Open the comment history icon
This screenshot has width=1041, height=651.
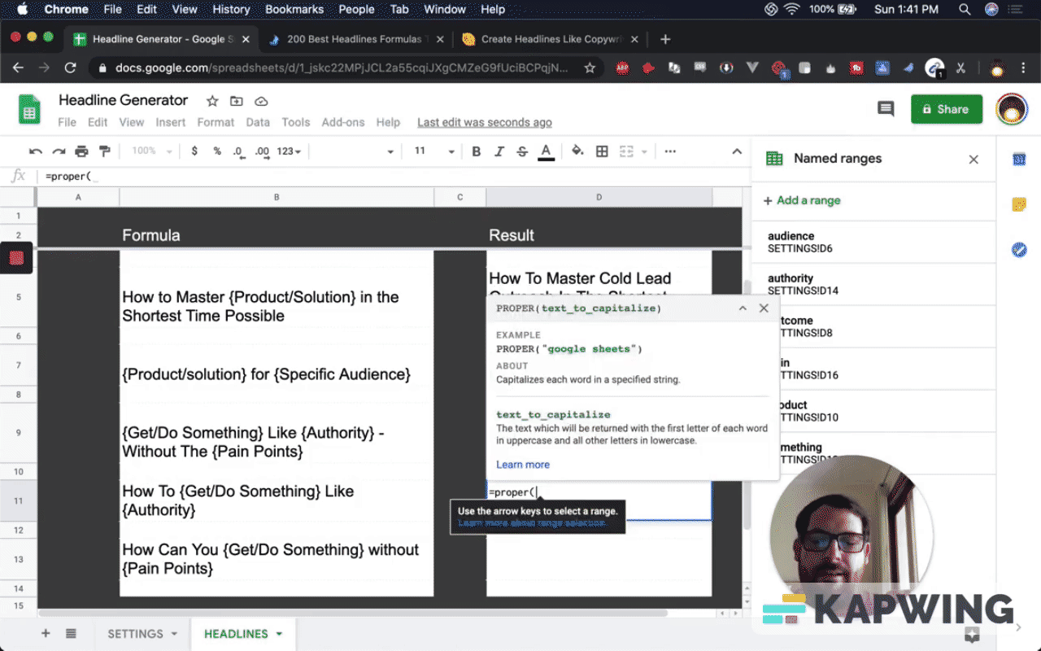[x=886, y=109]
